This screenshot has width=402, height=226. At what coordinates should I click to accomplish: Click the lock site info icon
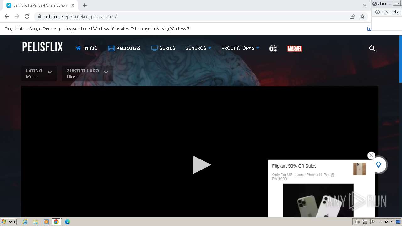click(39, 17)
